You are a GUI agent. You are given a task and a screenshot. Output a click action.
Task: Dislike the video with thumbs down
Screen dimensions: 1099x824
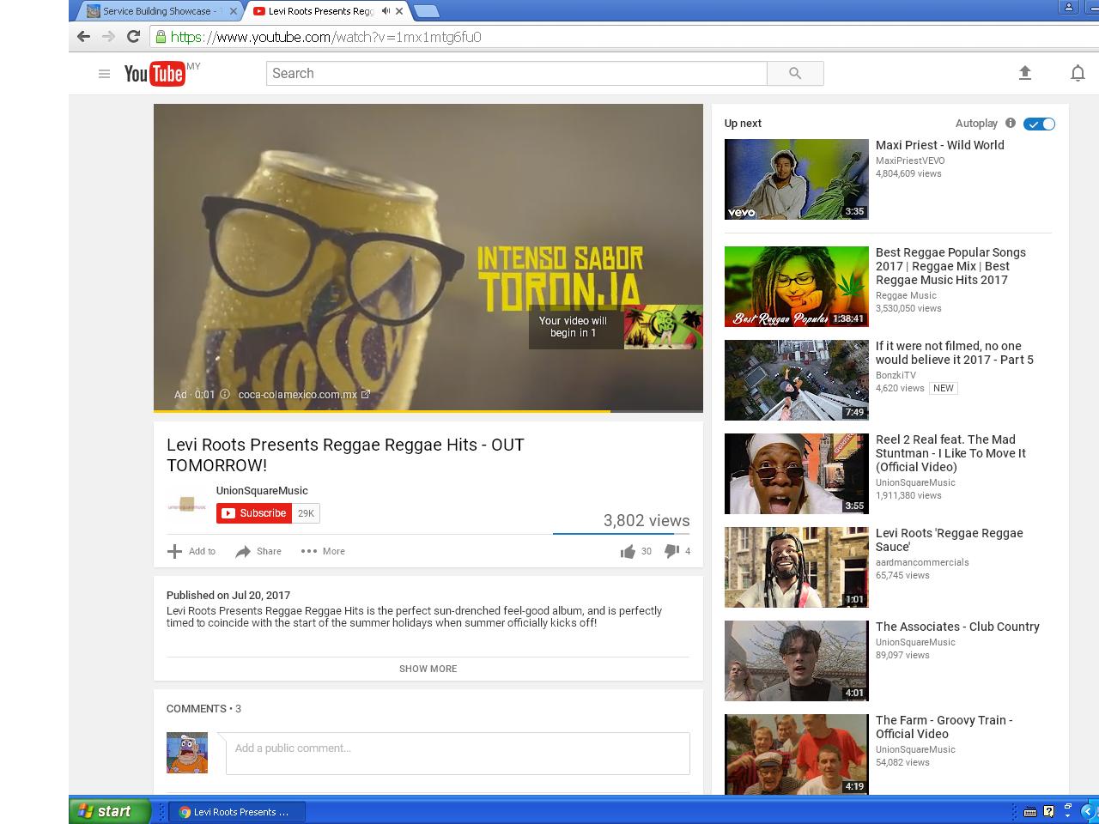click(671, 551)
